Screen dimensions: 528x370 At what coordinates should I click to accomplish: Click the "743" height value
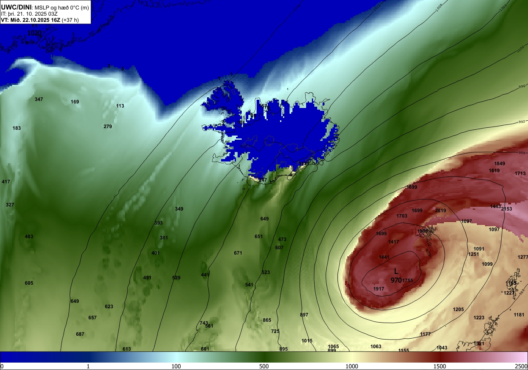pyautogui.click(x=204, y=323)
